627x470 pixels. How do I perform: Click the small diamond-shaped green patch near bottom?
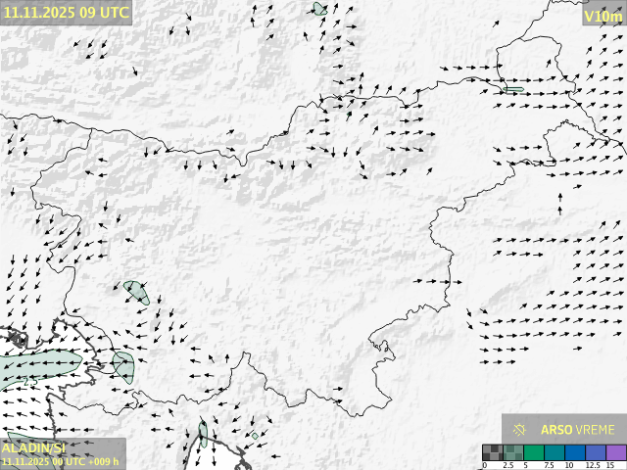click(x=255, y=436)
